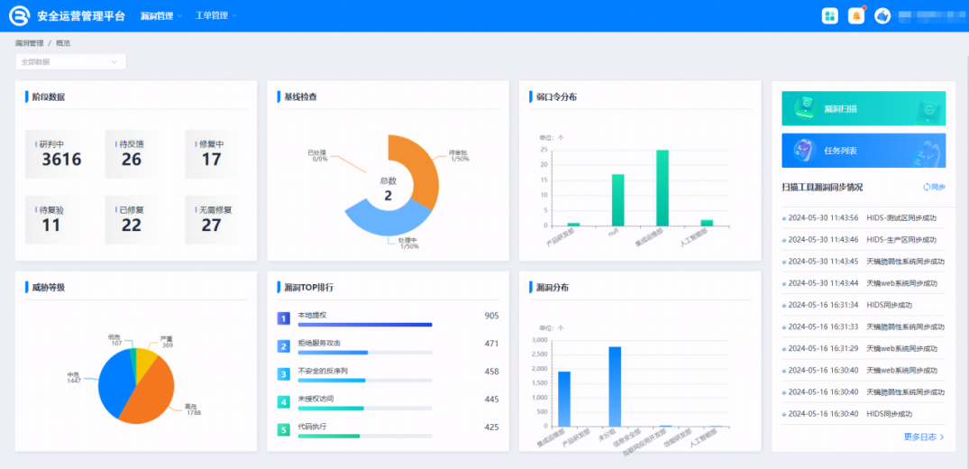Click the phone icon on 漏洞扫描 card
969x469 pixels.
click(x=807, y=108)
